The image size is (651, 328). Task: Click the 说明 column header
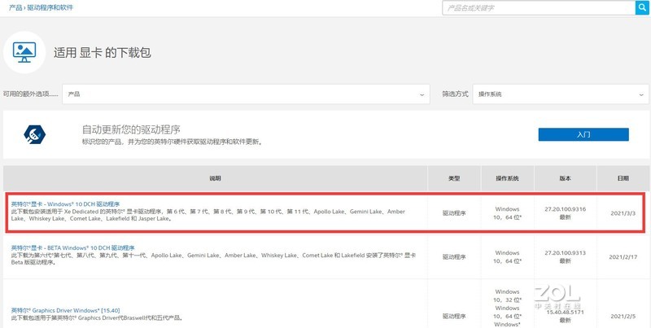click(x=215, y=178)
